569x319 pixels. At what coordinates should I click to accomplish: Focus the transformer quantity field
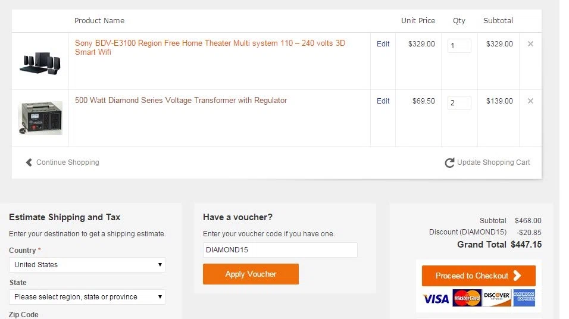click(459, 103)
